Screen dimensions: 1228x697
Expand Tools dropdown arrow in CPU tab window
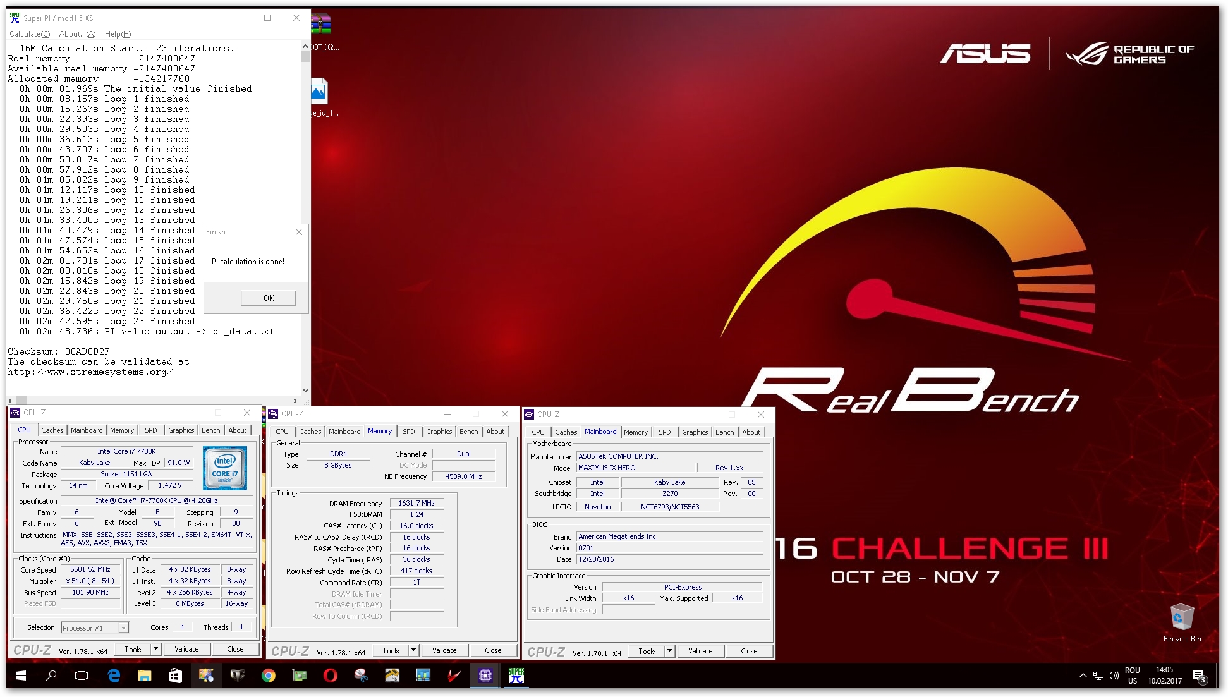[x=156, y=649]
